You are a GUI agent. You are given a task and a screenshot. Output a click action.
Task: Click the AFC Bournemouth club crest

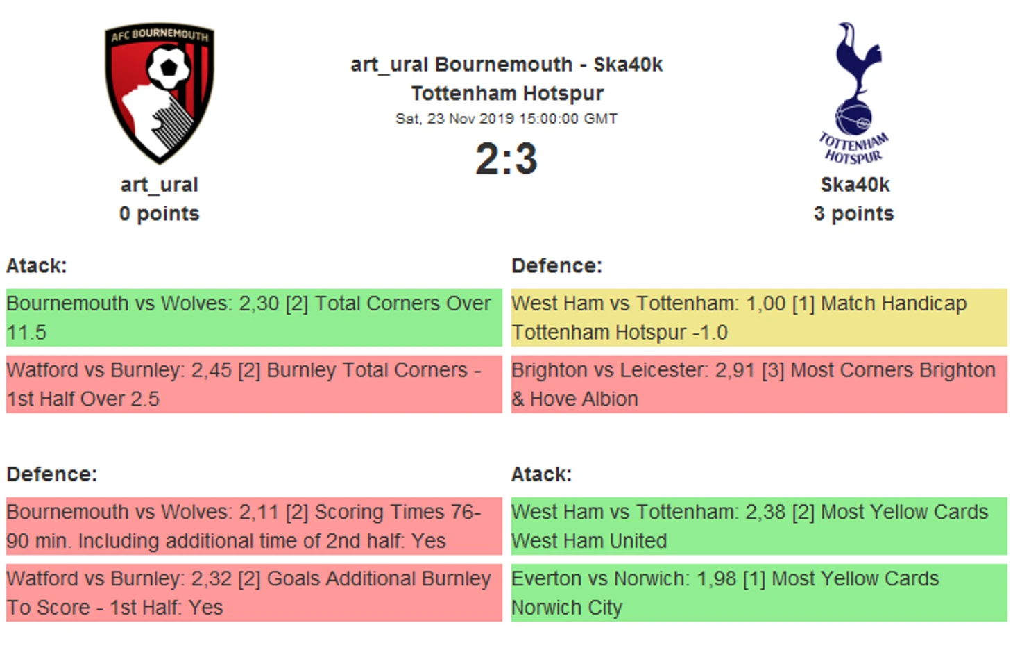[x=159, y=93]
